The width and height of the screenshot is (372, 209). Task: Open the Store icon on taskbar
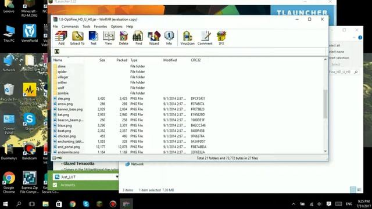tap(59, 204)
